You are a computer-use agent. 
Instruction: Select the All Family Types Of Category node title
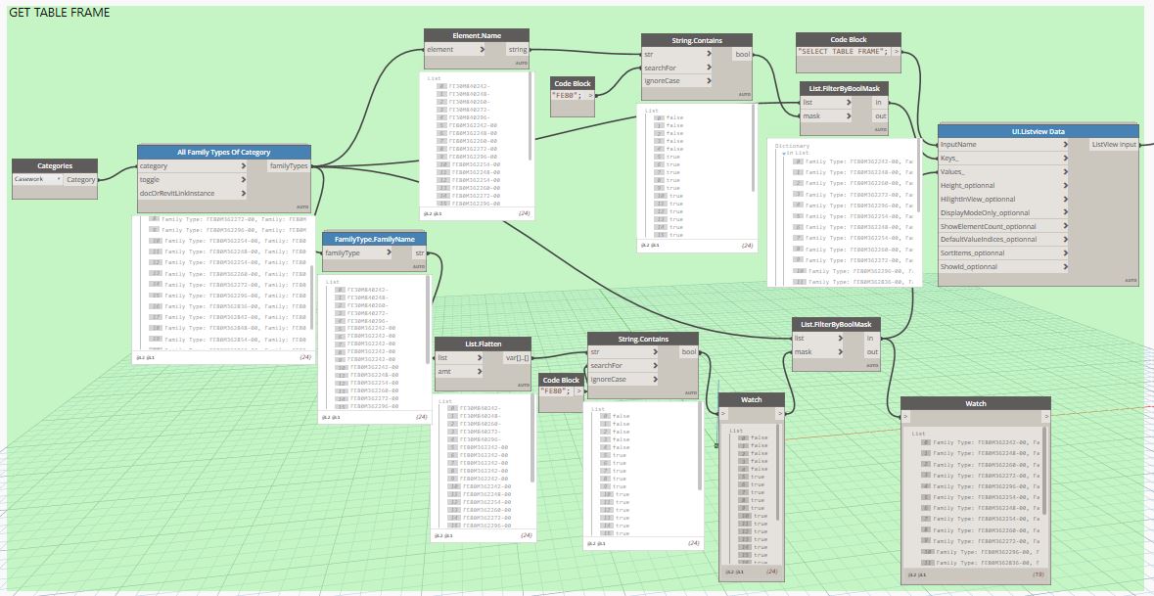pos(224,152)
